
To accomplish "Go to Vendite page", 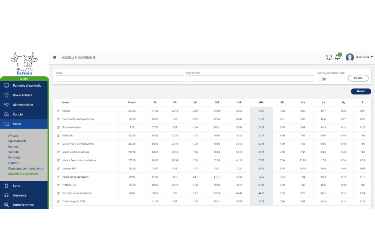I will (13, 152).
